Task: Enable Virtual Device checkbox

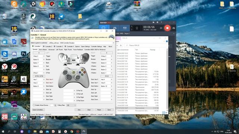Action: [34, 105]
